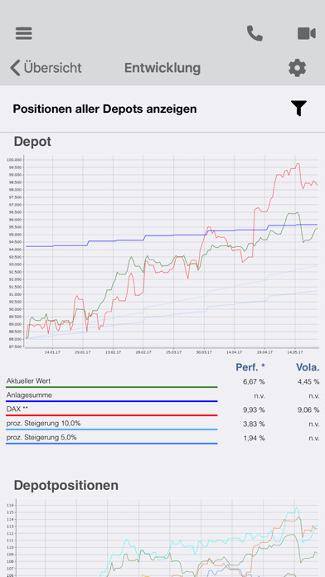Select proz. Steigerung 10,0% series
325x577 pixels.
[112, 424]
